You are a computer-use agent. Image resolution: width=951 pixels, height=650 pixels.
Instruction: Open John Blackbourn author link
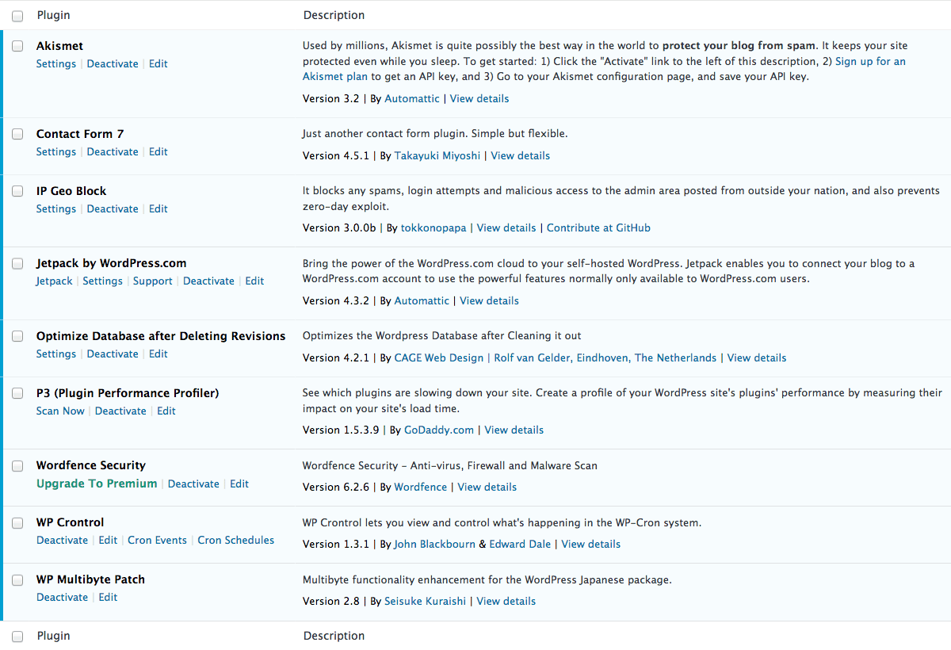(x=435, y=545)
